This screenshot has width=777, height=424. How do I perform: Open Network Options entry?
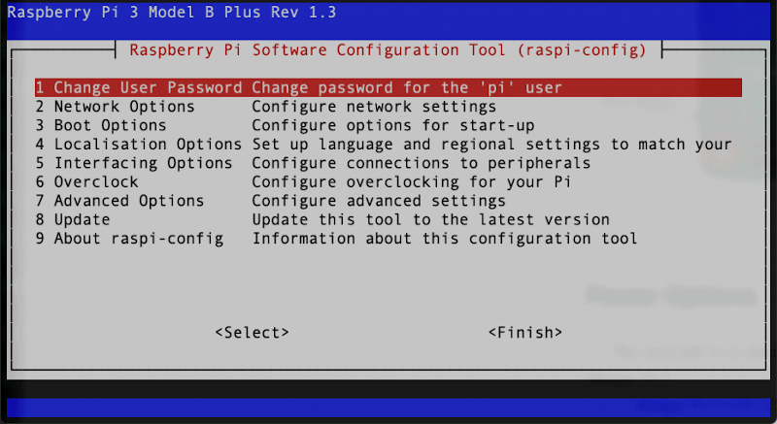[388, 107]
